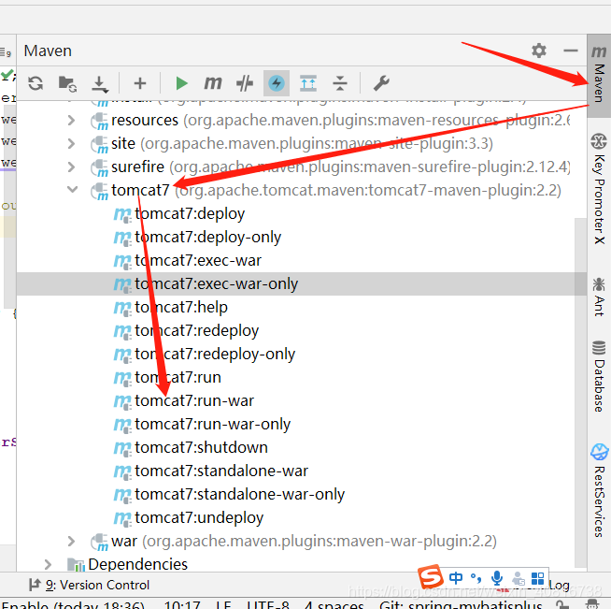Click Expand All icon in Maven toolbar

(x=308, y=83)
